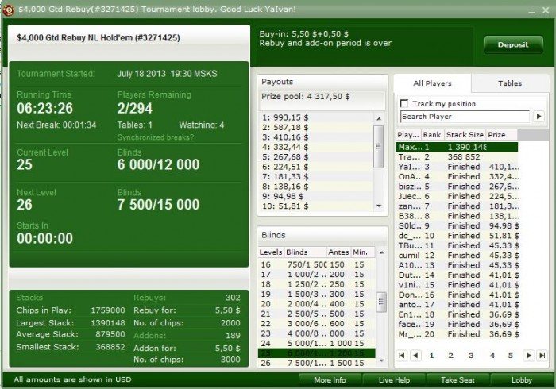The width and height of the screenshot is (556, 389).
Task: Select payout row 5: 267,68 $
Action: click(316, 157)
